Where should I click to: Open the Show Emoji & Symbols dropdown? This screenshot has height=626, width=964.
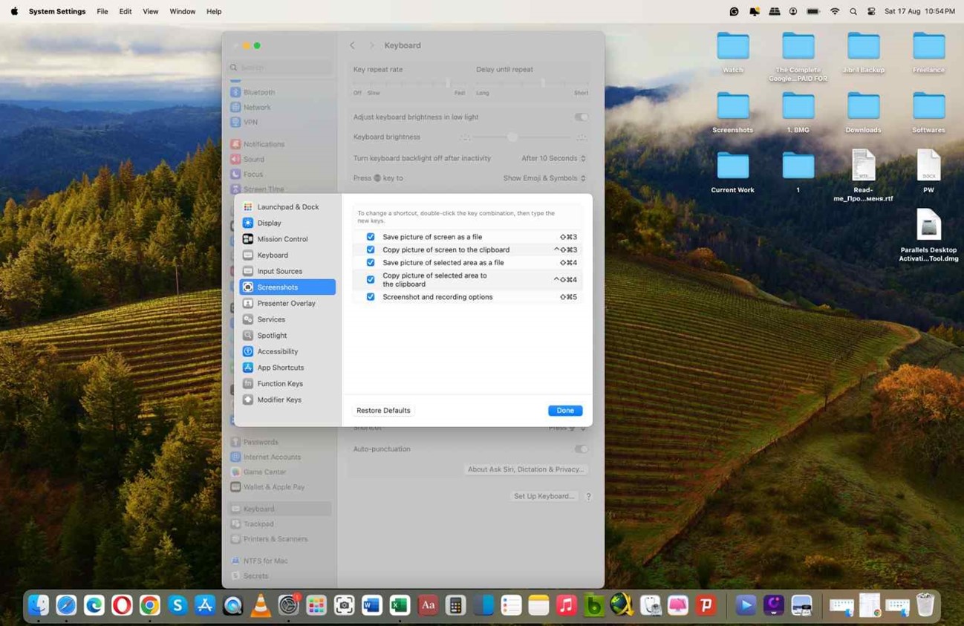544,178
